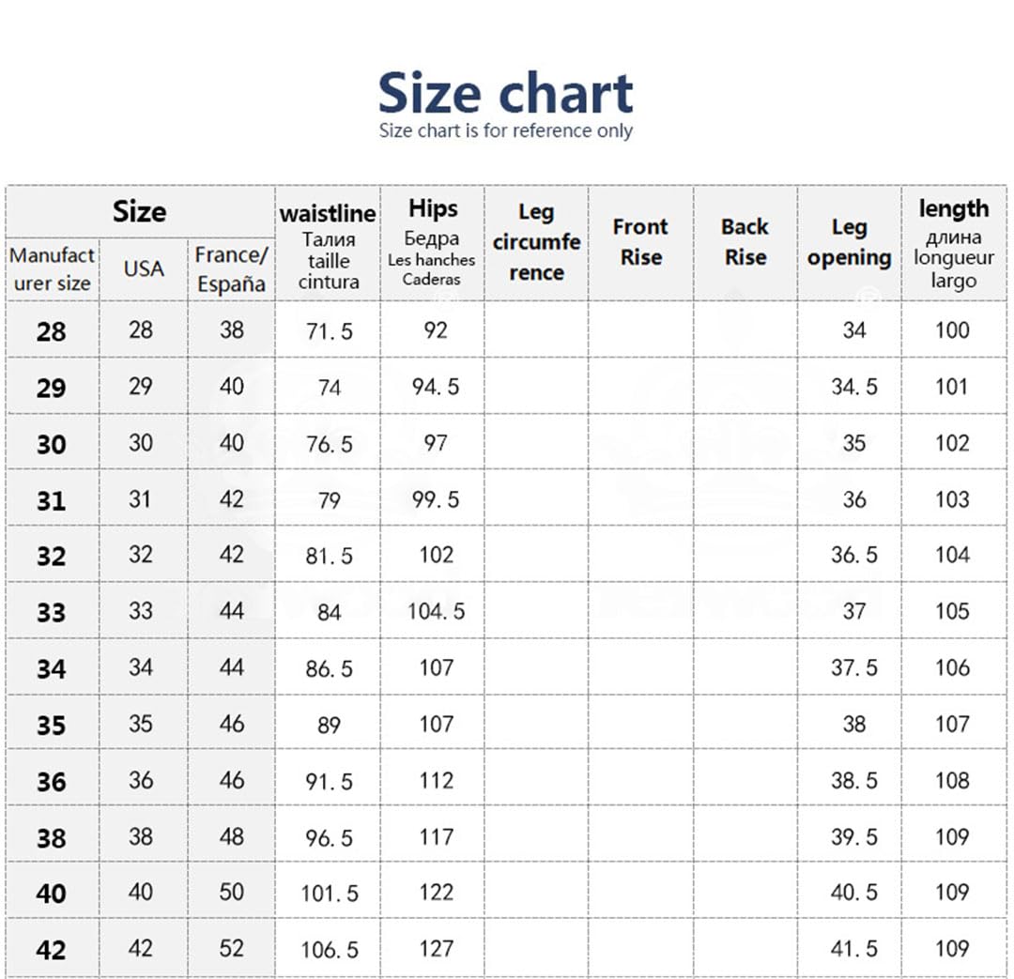Select bold manufacturer size 42 row label
Screen dimensions: 1014x979
51,950
